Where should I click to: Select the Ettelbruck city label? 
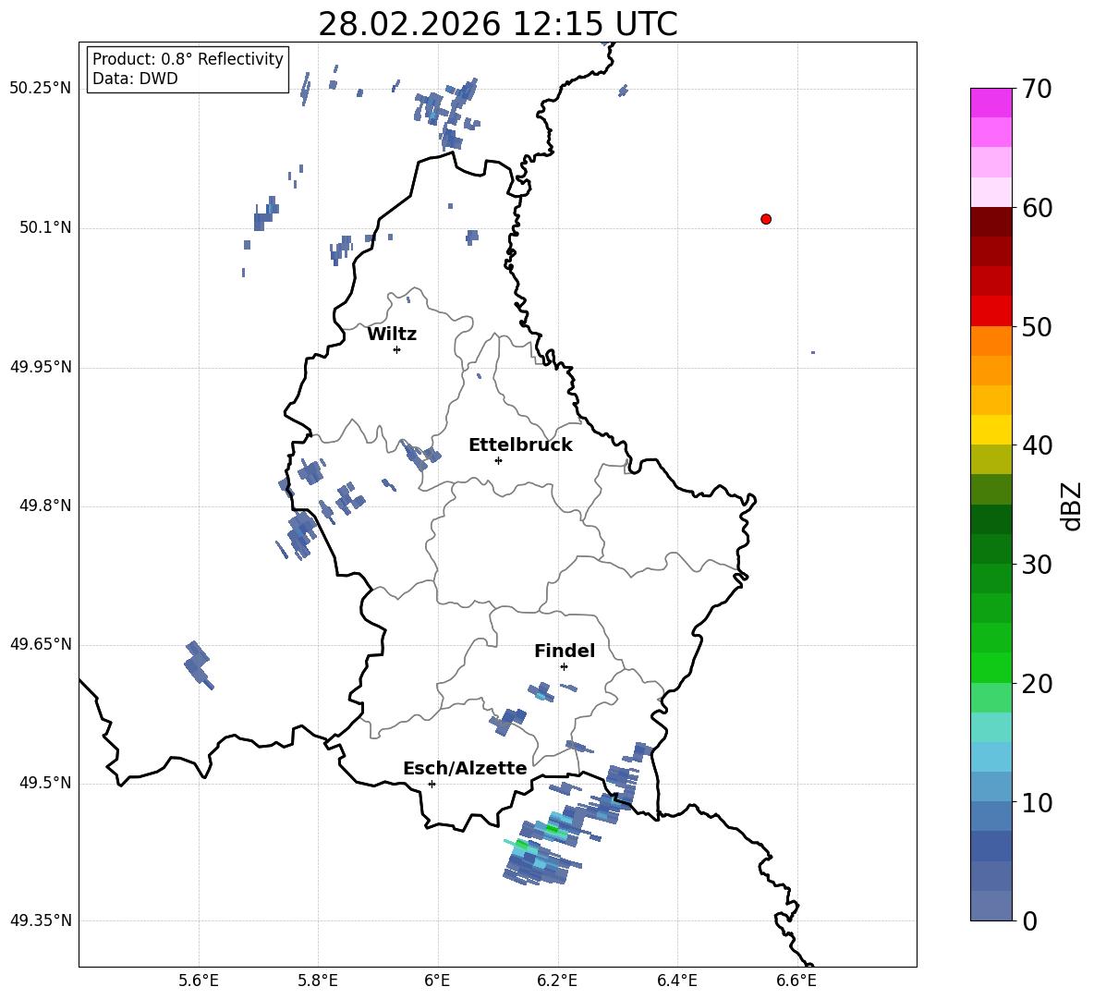click(x=520, y=445)
